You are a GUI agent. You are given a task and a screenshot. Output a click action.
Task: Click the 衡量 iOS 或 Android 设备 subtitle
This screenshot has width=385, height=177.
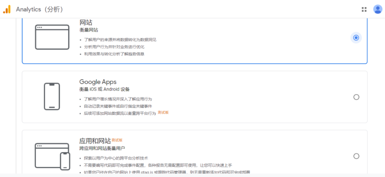click(x=104, y=90)
